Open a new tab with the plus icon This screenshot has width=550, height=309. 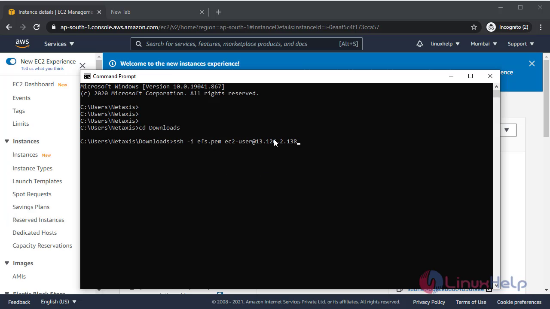click(218, 12)
